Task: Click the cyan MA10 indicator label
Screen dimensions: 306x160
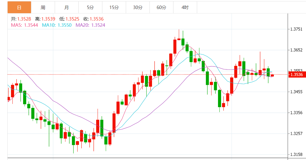Action: click(57, 25)
